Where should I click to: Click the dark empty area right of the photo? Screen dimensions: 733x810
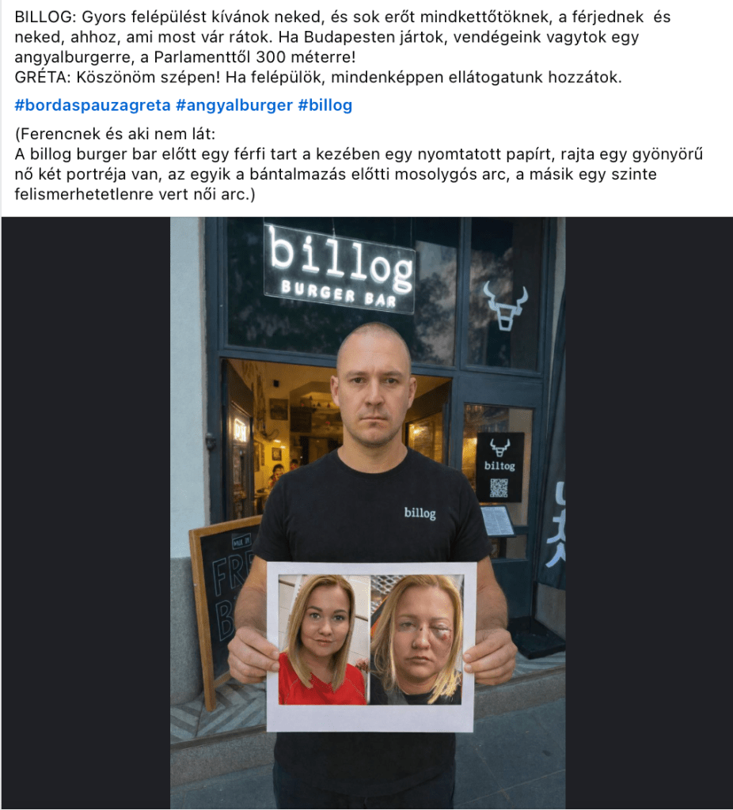pos(649,513)
